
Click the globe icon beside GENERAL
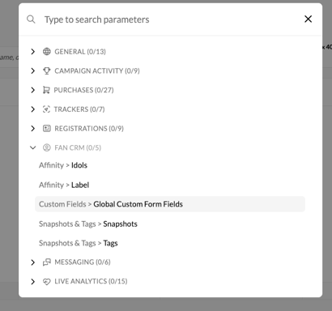point(47,51)
